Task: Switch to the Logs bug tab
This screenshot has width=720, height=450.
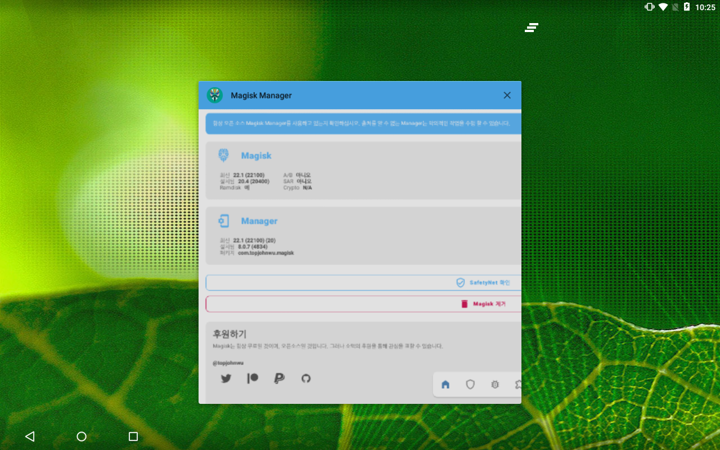Action: 495,385
